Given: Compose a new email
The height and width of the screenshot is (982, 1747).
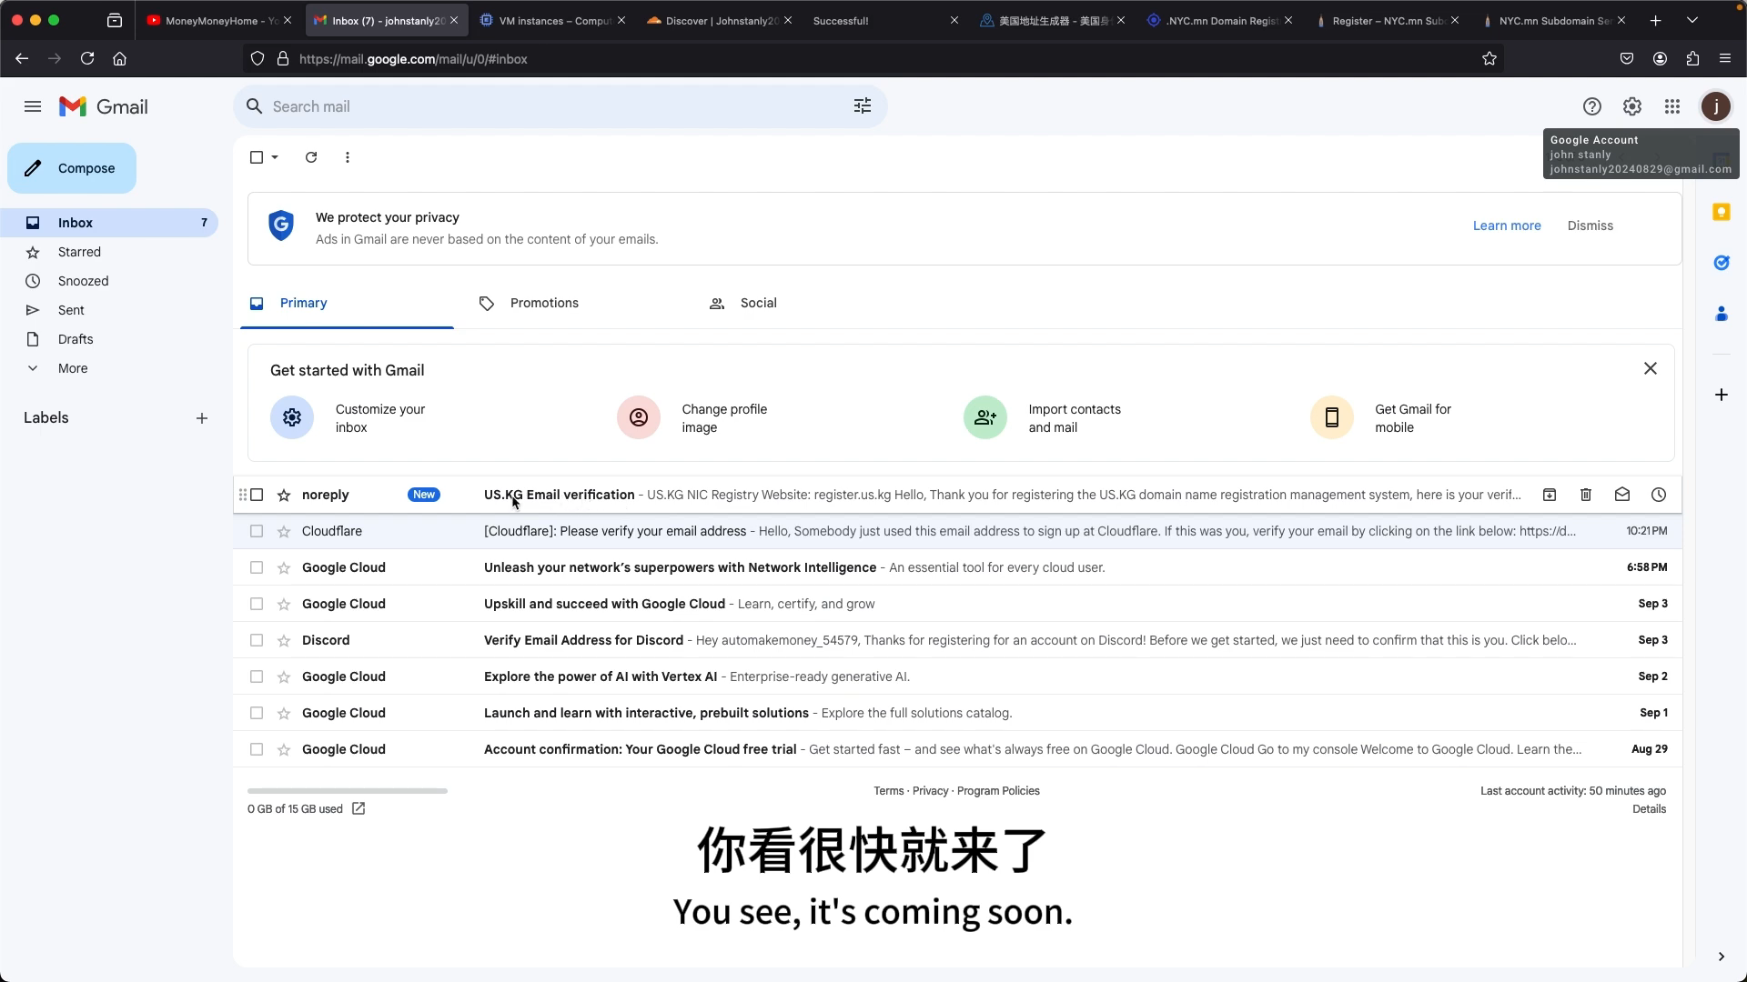Looking at the screenshot, I should point(72,168).
